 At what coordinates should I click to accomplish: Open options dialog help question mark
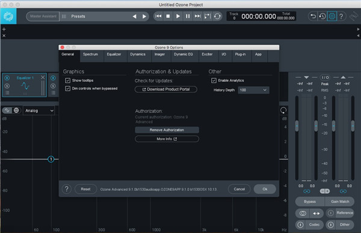(x=67, y=189)
